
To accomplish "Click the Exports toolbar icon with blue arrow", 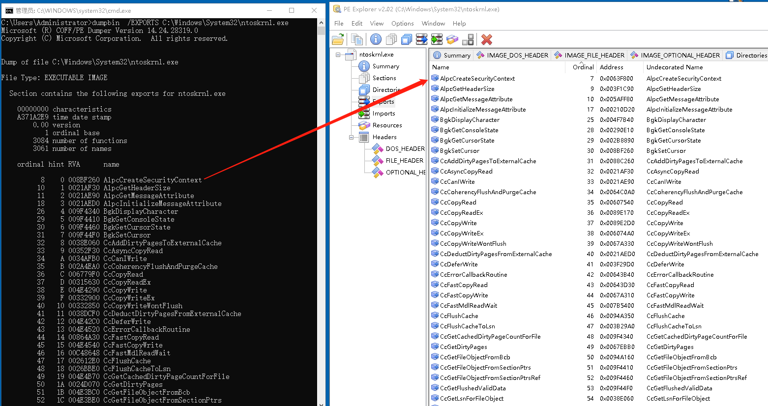I will [x=421, y=39].
